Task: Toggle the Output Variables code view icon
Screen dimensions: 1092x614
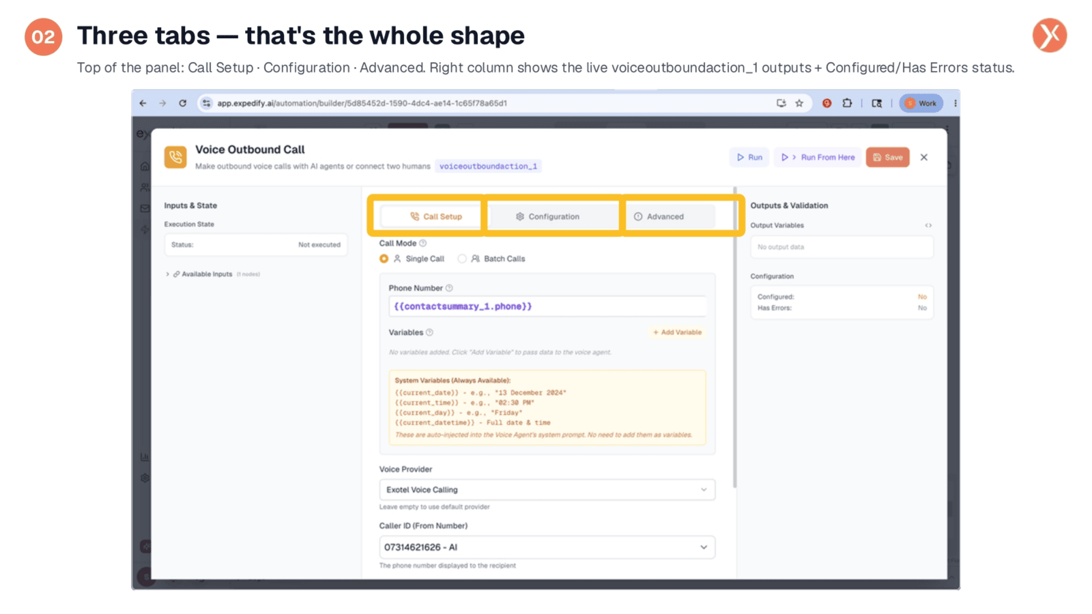Action: 928,225
